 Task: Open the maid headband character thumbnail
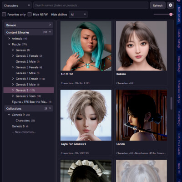pos(86,171)
